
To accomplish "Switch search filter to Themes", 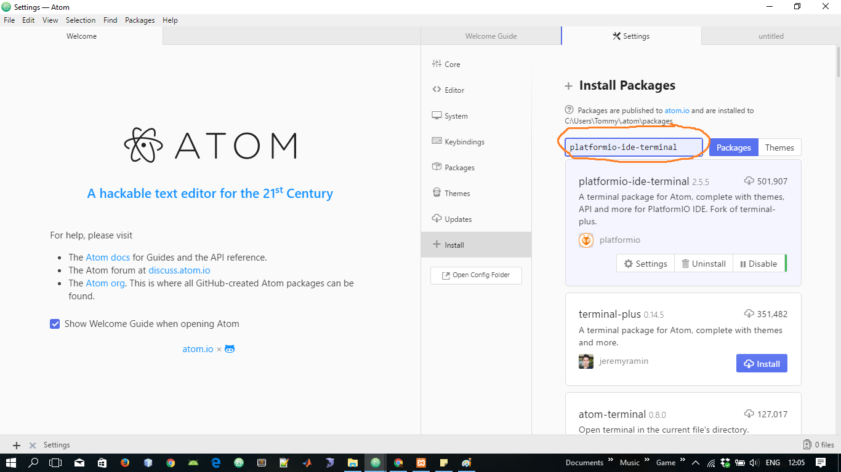I will click(x=779, y=147).
